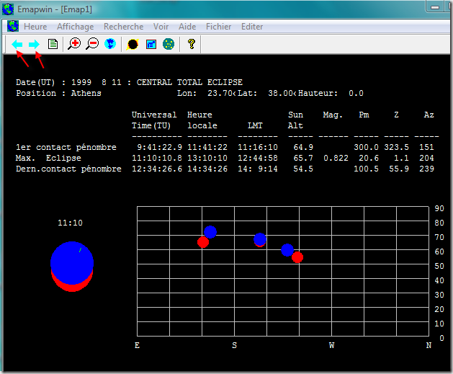Click the large eclipse disk preview at 11:10
Image resolution: width=453 pixels, height=374 pixels.
tap(71, 265)
